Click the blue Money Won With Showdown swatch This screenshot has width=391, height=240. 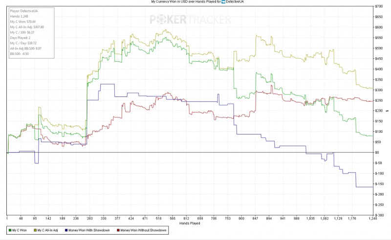pos(66,230)
